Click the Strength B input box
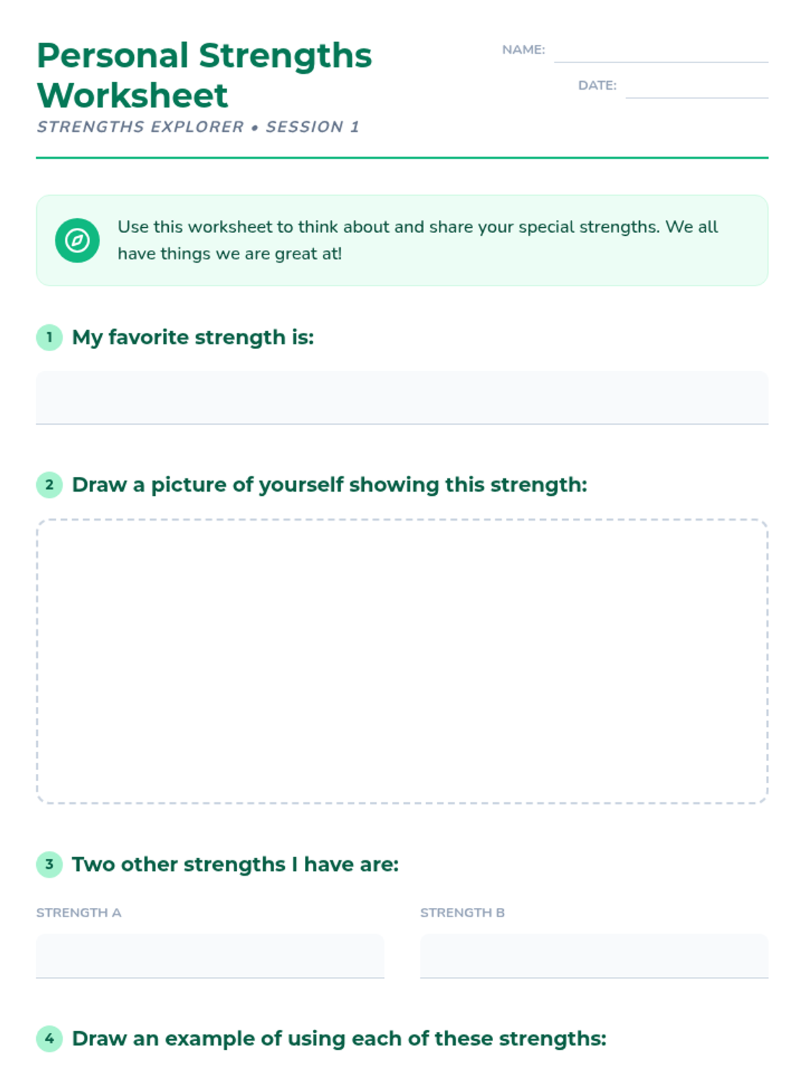This screenshot has height=1072, width=804. (x=594, y=955)
